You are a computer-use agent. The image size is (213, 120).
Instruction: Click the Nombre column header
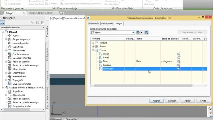[x=96, y=39]
